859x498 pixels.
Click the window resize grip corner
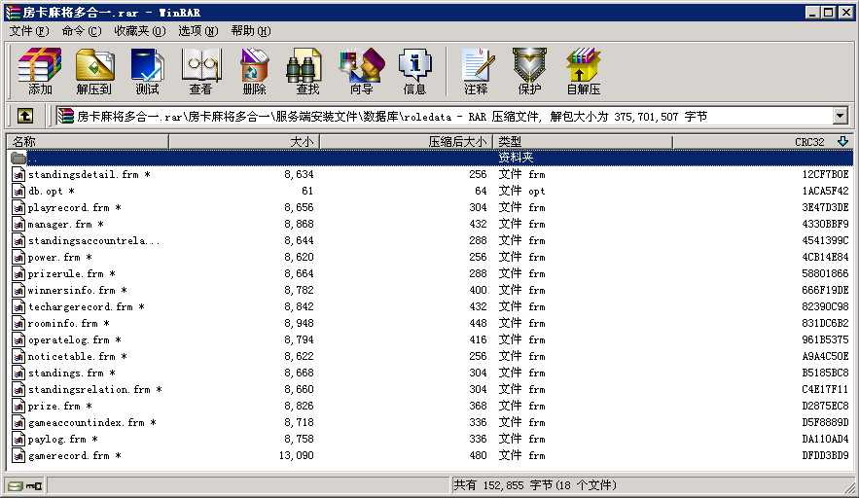(x=849, y=487)
